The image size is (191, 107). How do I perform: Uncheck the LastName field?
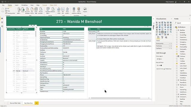pyautogui.click(x=177, y=63)
